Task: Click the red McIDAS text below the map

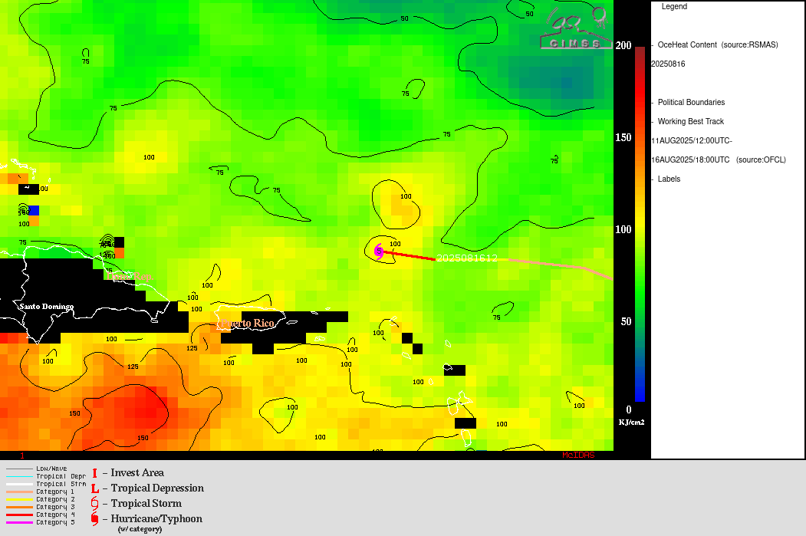Action: pyautogui.click(x=577, y=455)
